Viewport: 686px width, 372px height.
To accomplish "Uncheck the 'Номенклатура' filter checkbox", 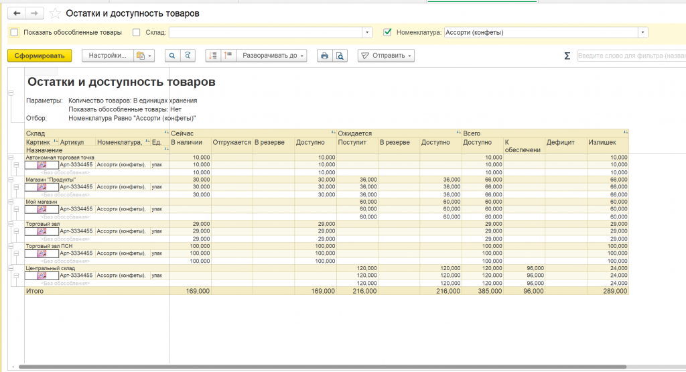I will [x=387, y=32].
